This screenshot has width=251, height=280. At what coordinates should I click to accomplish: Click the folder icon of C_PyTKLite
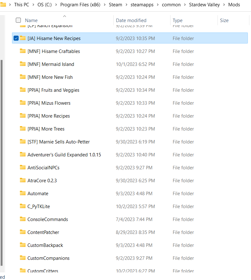[23, 206]
